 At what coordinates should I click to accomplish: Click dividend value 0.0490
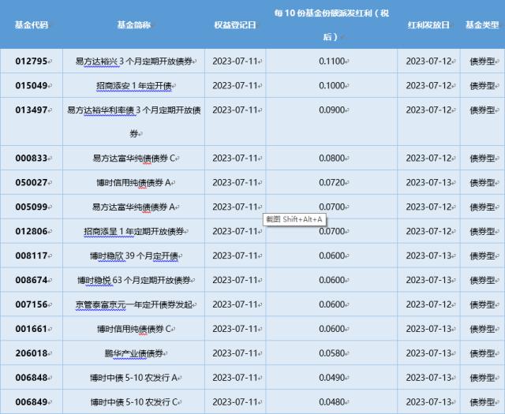331,377
